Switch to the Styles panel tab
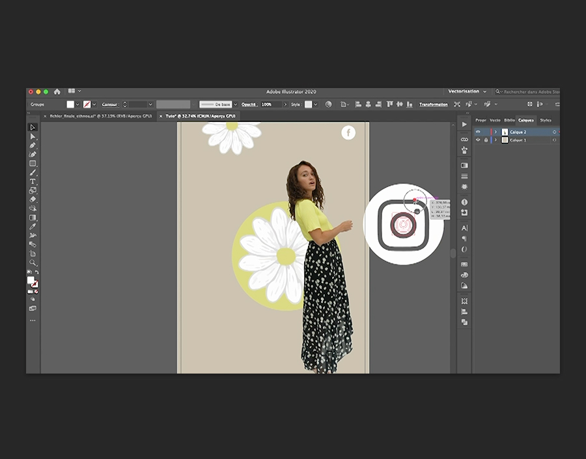 [x=546, y=120]
